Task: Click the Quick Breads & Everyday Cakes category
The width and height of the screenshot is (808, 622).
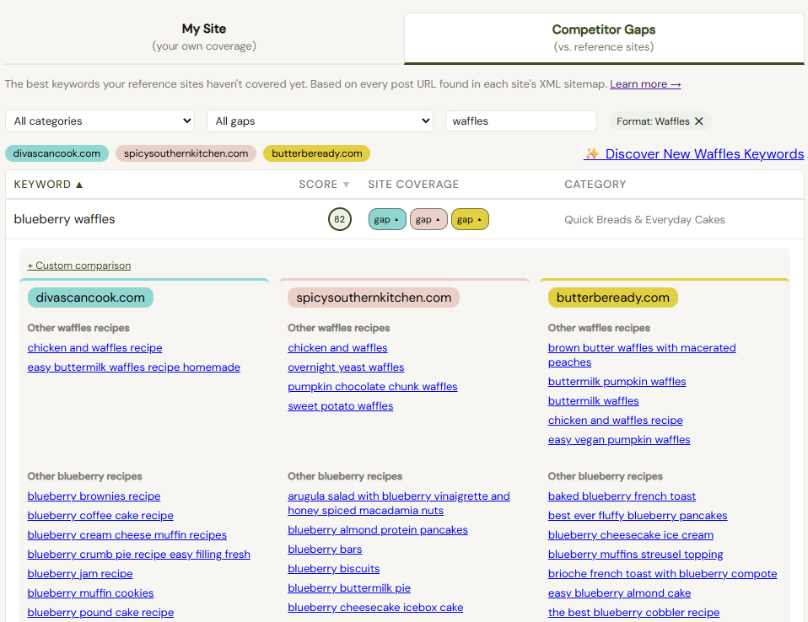Action: coord(644,219)
